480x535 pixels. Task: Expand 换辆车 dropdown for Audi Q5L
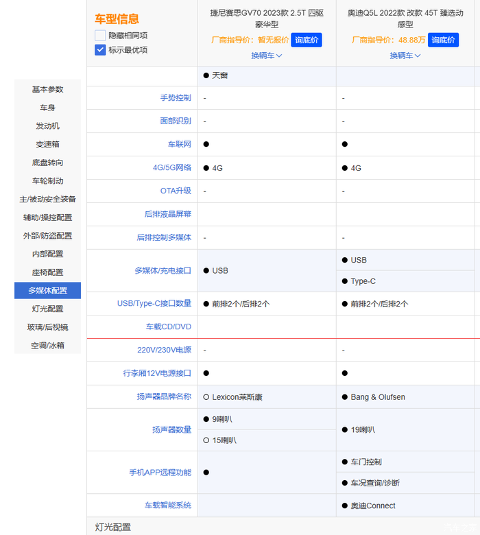point(405,56)
